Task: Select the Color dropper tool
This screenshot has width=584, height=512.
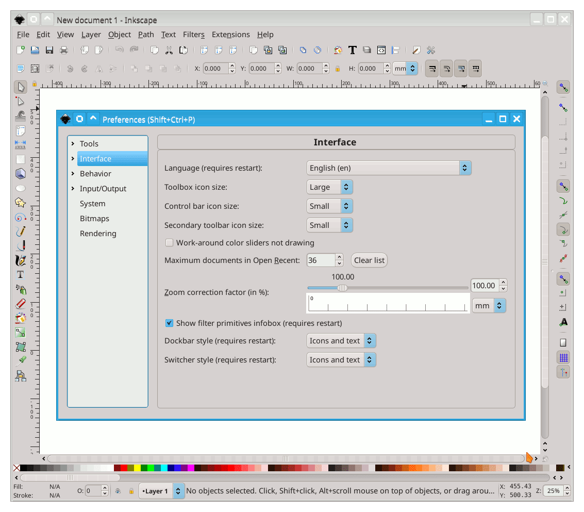Action: [x=21, y=361]
